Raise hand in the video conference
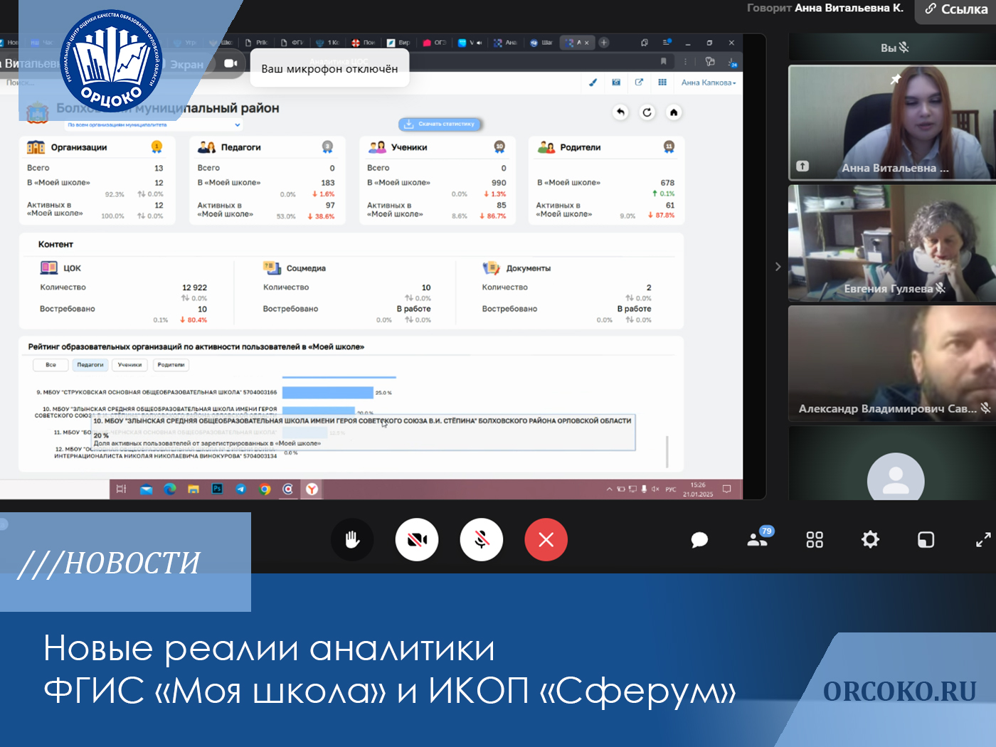The width and height of the screenshot is (996, 747). coord(352,540)
